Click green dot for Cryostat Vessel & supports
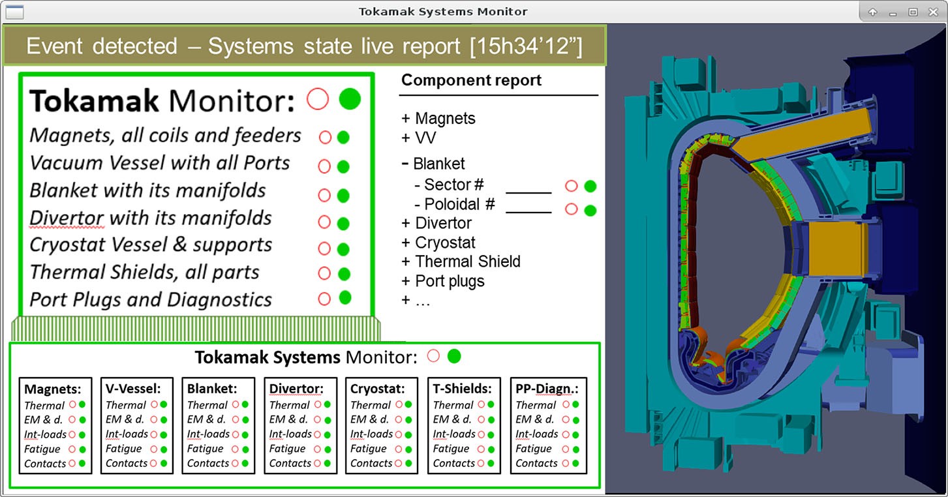Screen dimensions: 948x497 click(x=343, y=249)
